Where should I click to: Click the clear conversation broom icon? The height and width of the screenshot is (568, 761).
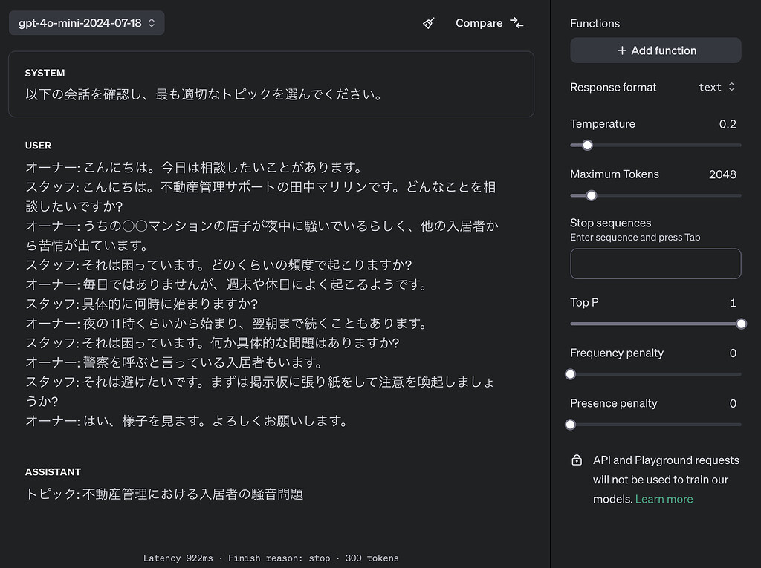pyautogui.click(x=428, y=23)
